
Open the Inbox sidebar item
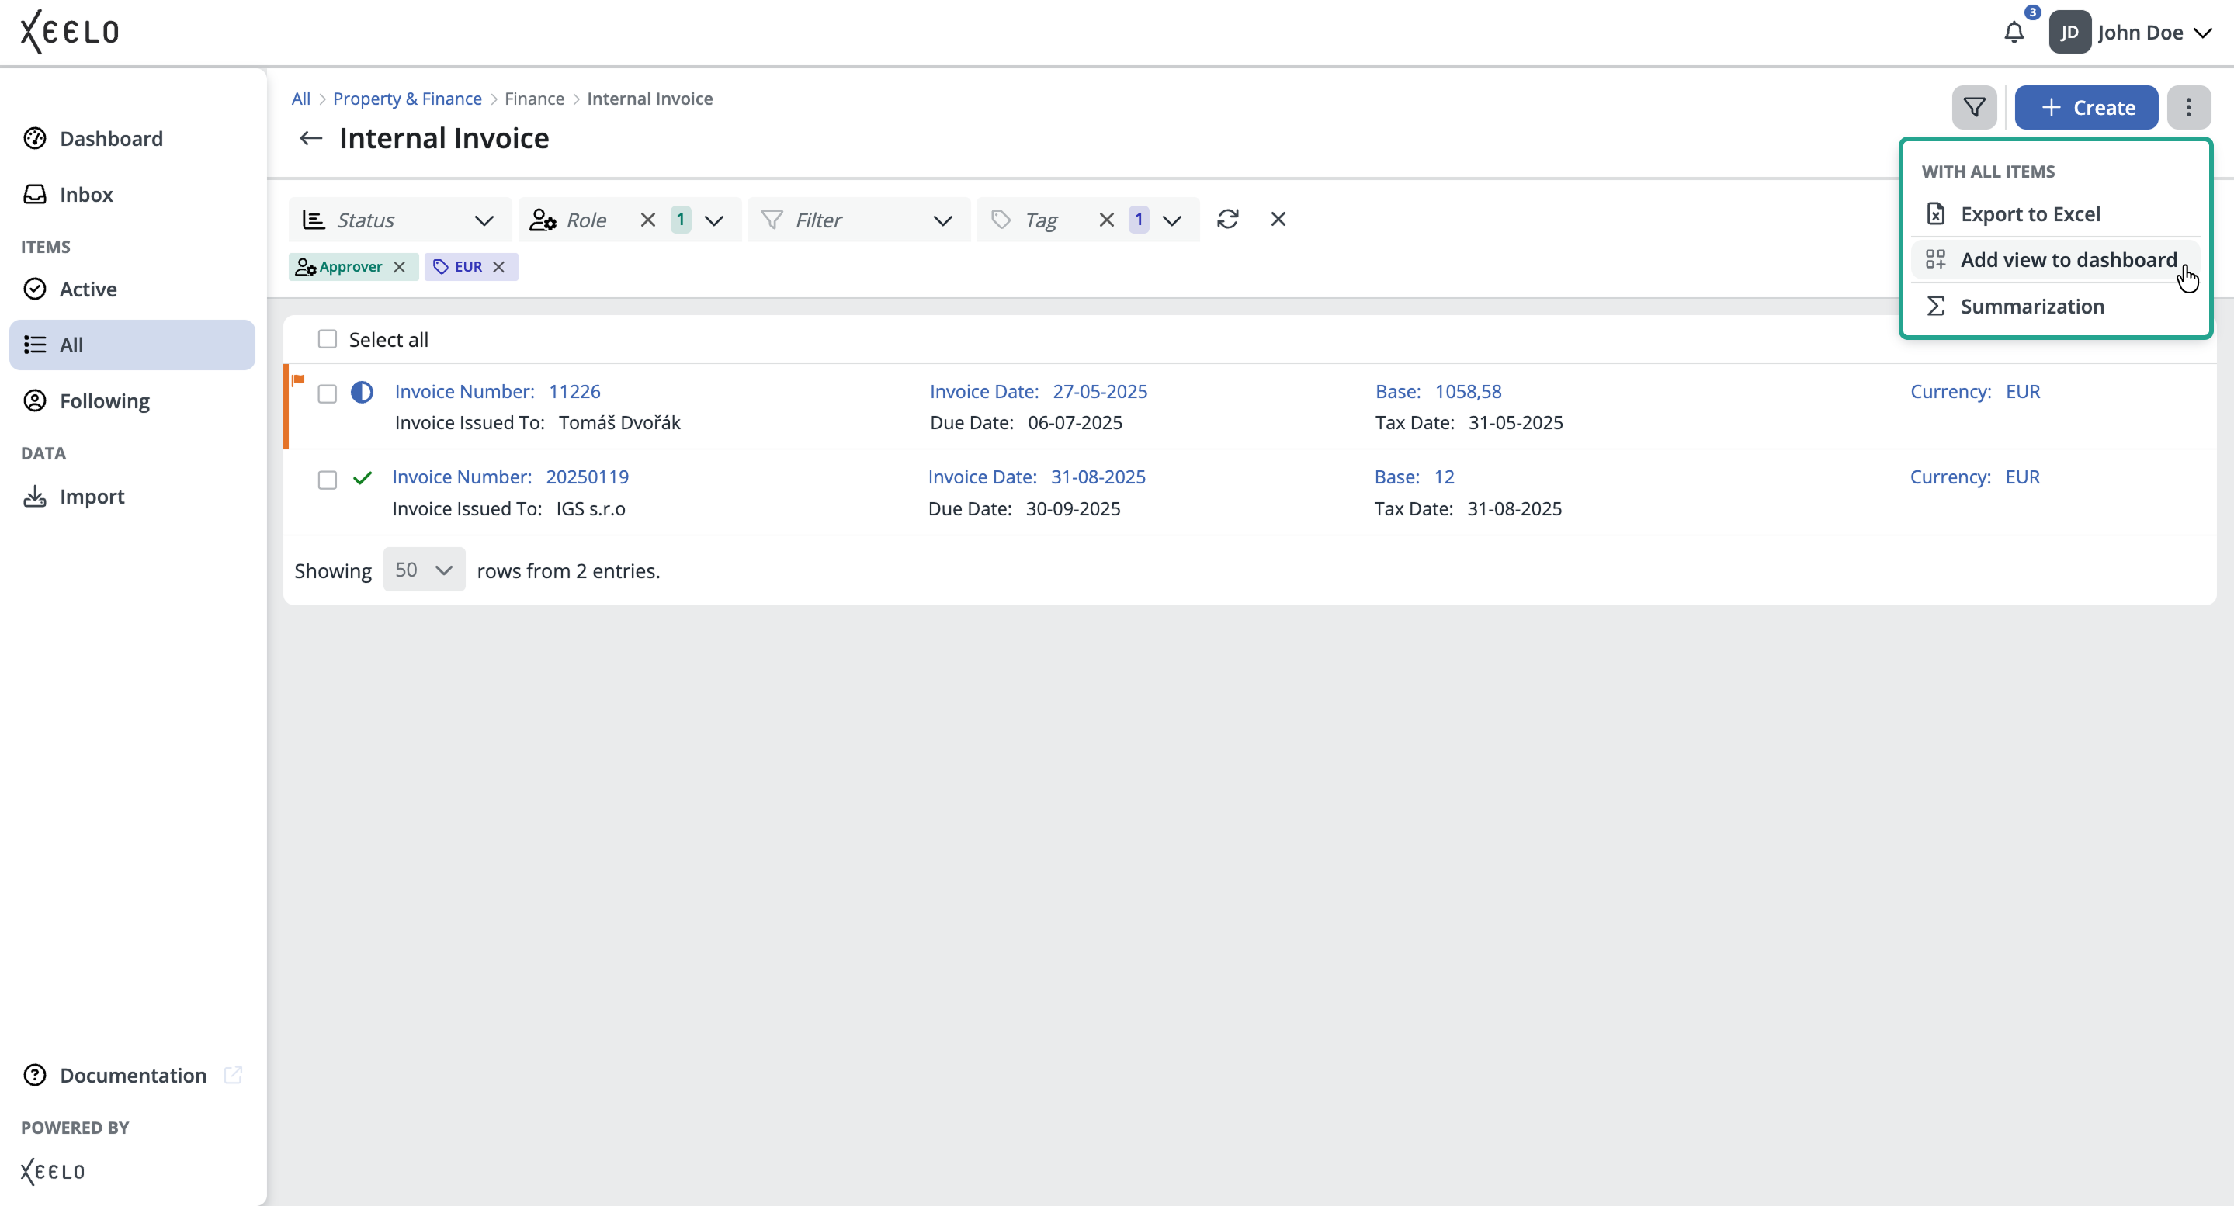pos(133,194)
